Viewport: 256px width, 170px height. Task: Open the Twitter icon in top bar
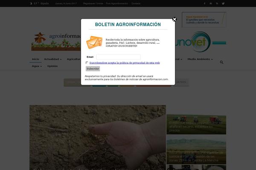point(223,3)
